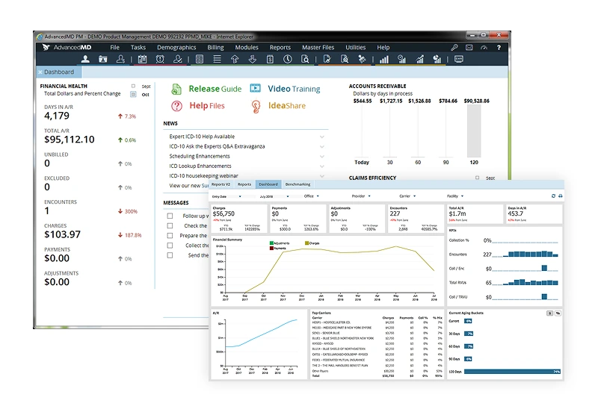This screenshot has width=598, height=412.
Task: Open the Help Files link
Action: pyautogui.click(x=207, y=106)
